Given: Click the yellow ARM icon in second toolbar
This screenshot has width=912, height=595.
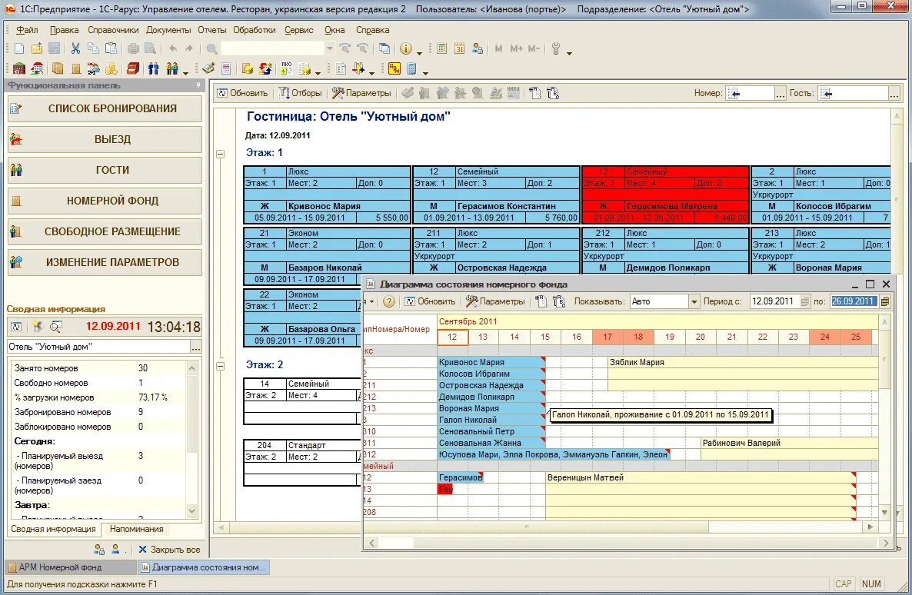Looking at the screenshot, I should click(394, 68).
